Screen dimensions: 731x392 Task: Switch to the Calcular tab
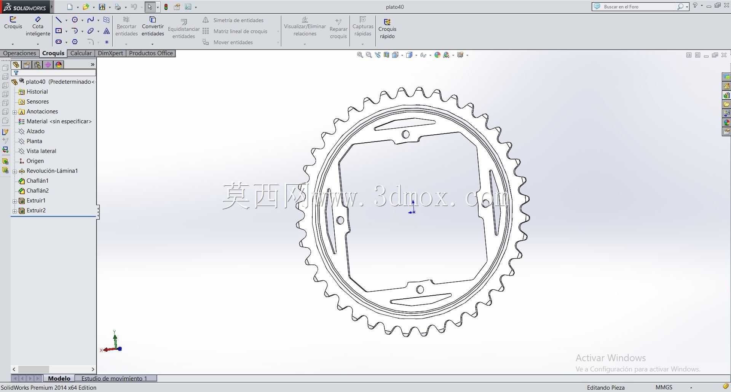click(x=81, y=53)
